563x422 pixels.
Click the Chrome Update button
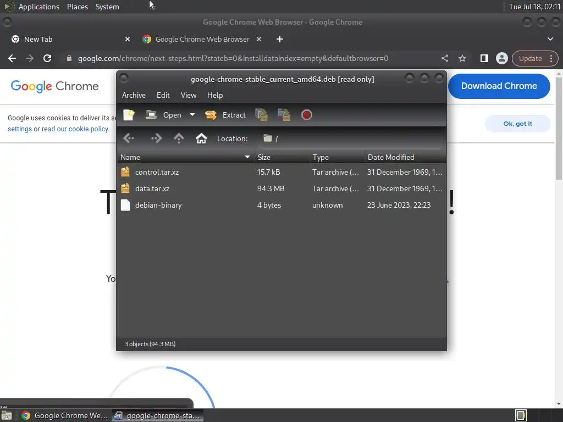(x=531, y=58)
